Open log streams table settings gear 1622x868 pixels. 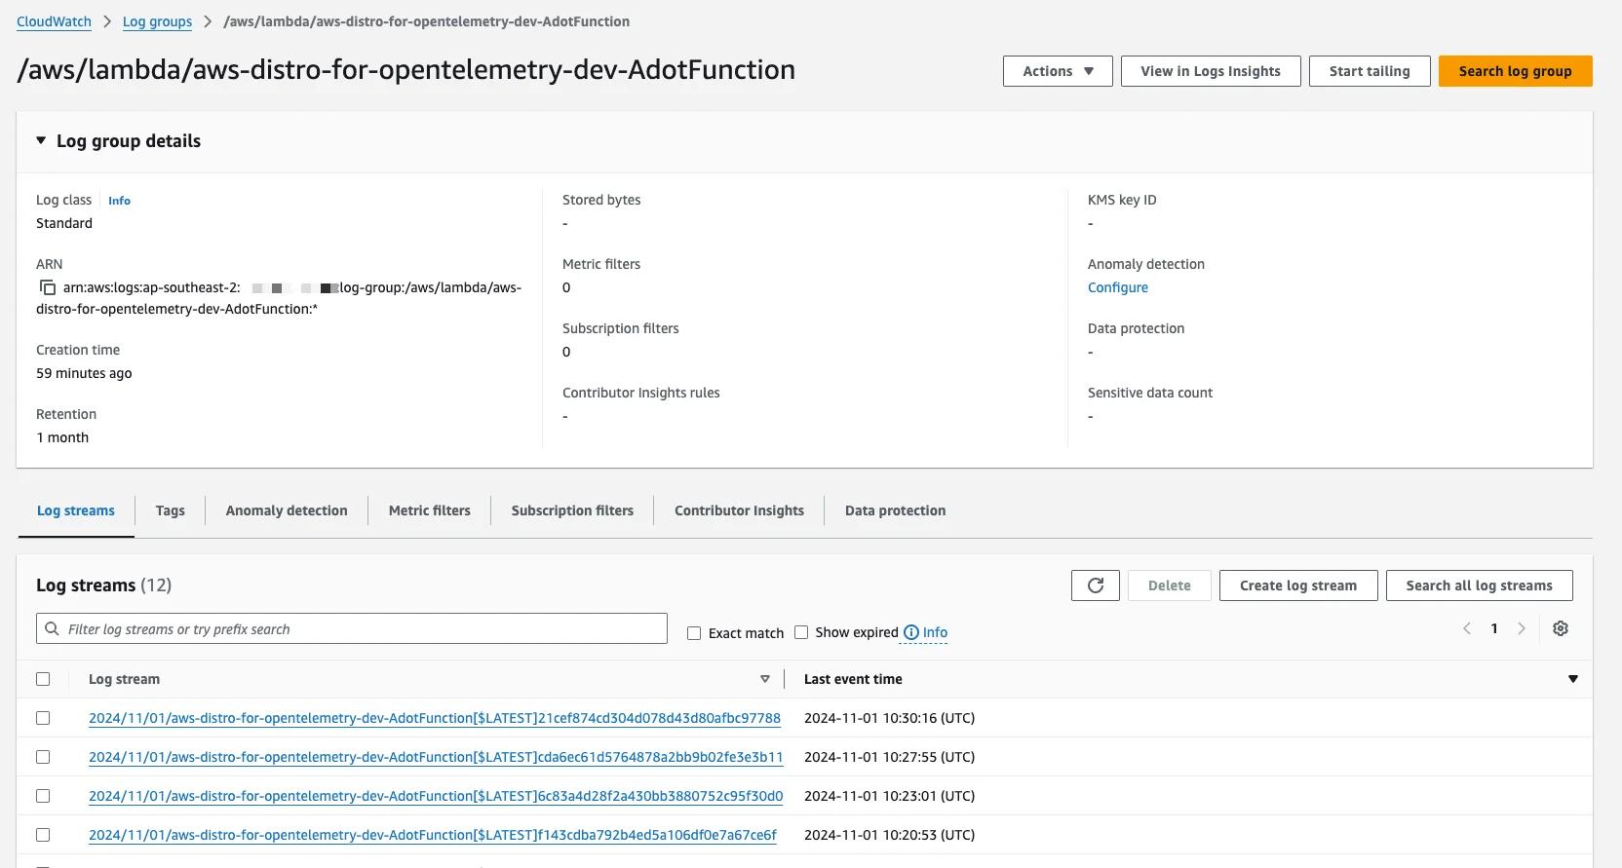click(x=1560, y=628)
